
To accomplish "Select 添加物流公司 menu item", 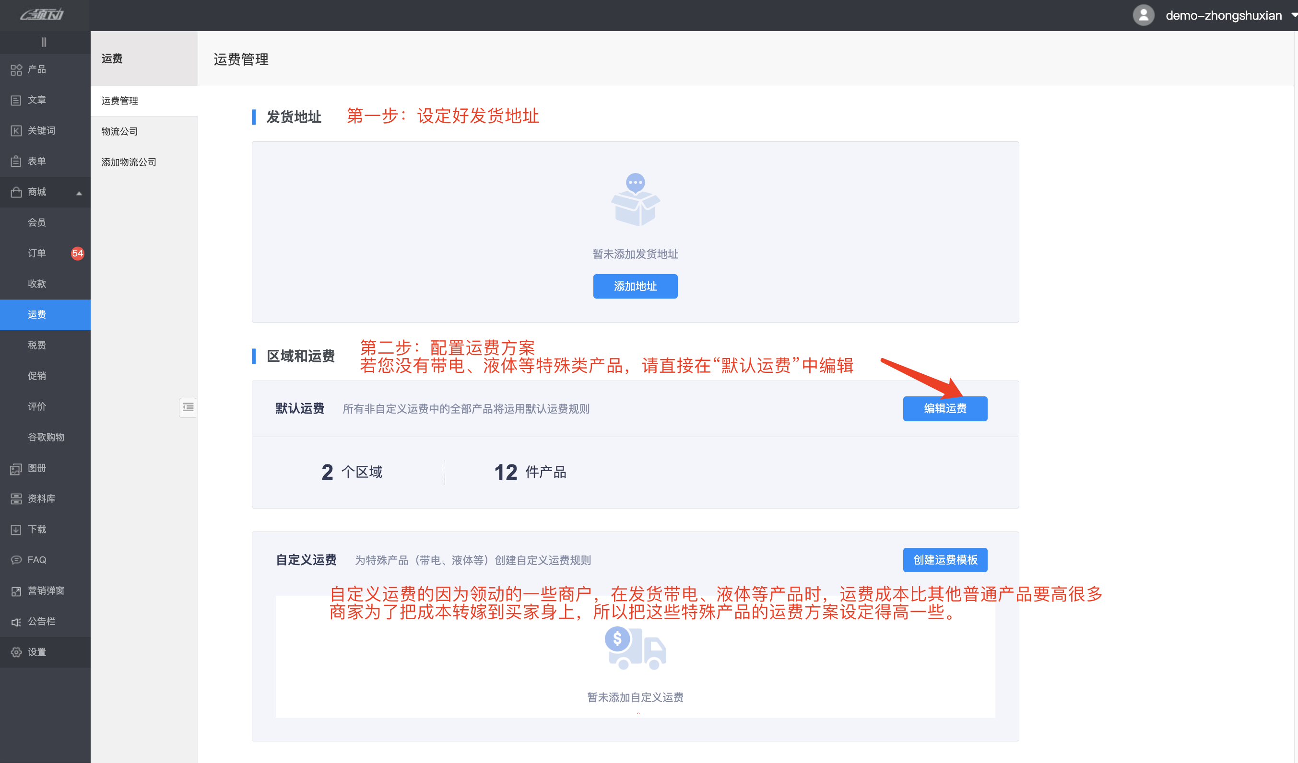I will click(129, 162).
